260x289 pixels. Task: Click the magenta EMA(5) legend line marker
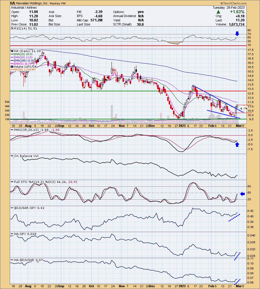point(12,64)
